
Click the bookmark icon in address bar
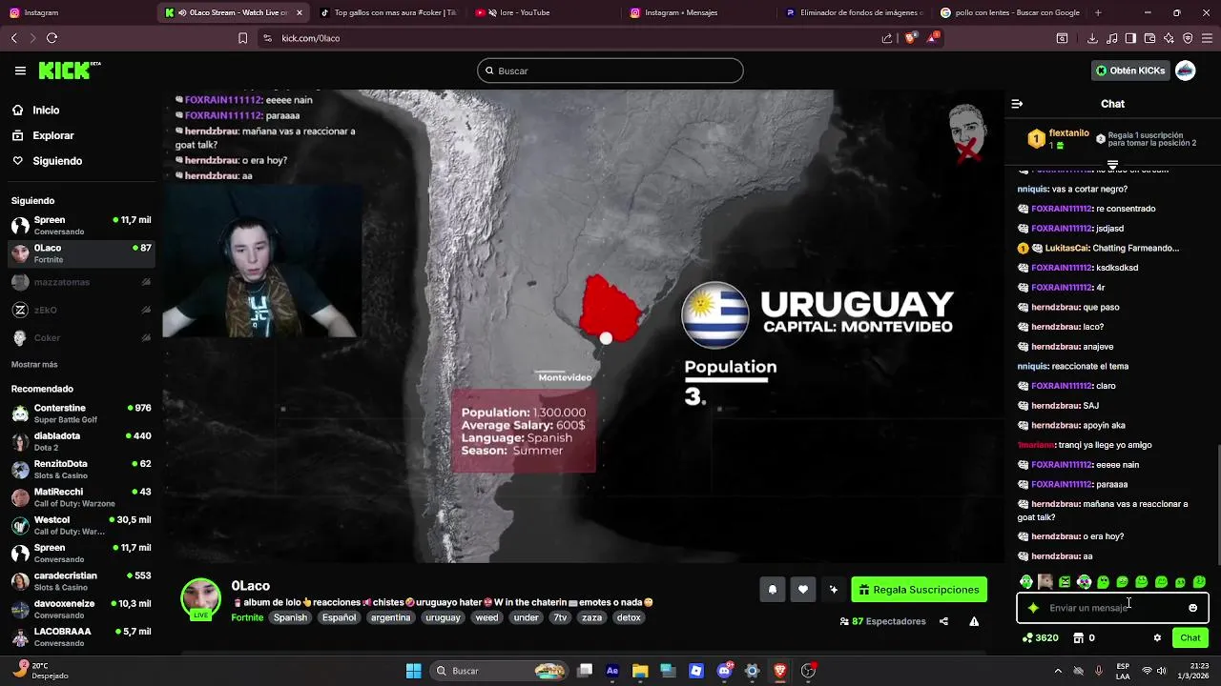click(x=242, y=38)
